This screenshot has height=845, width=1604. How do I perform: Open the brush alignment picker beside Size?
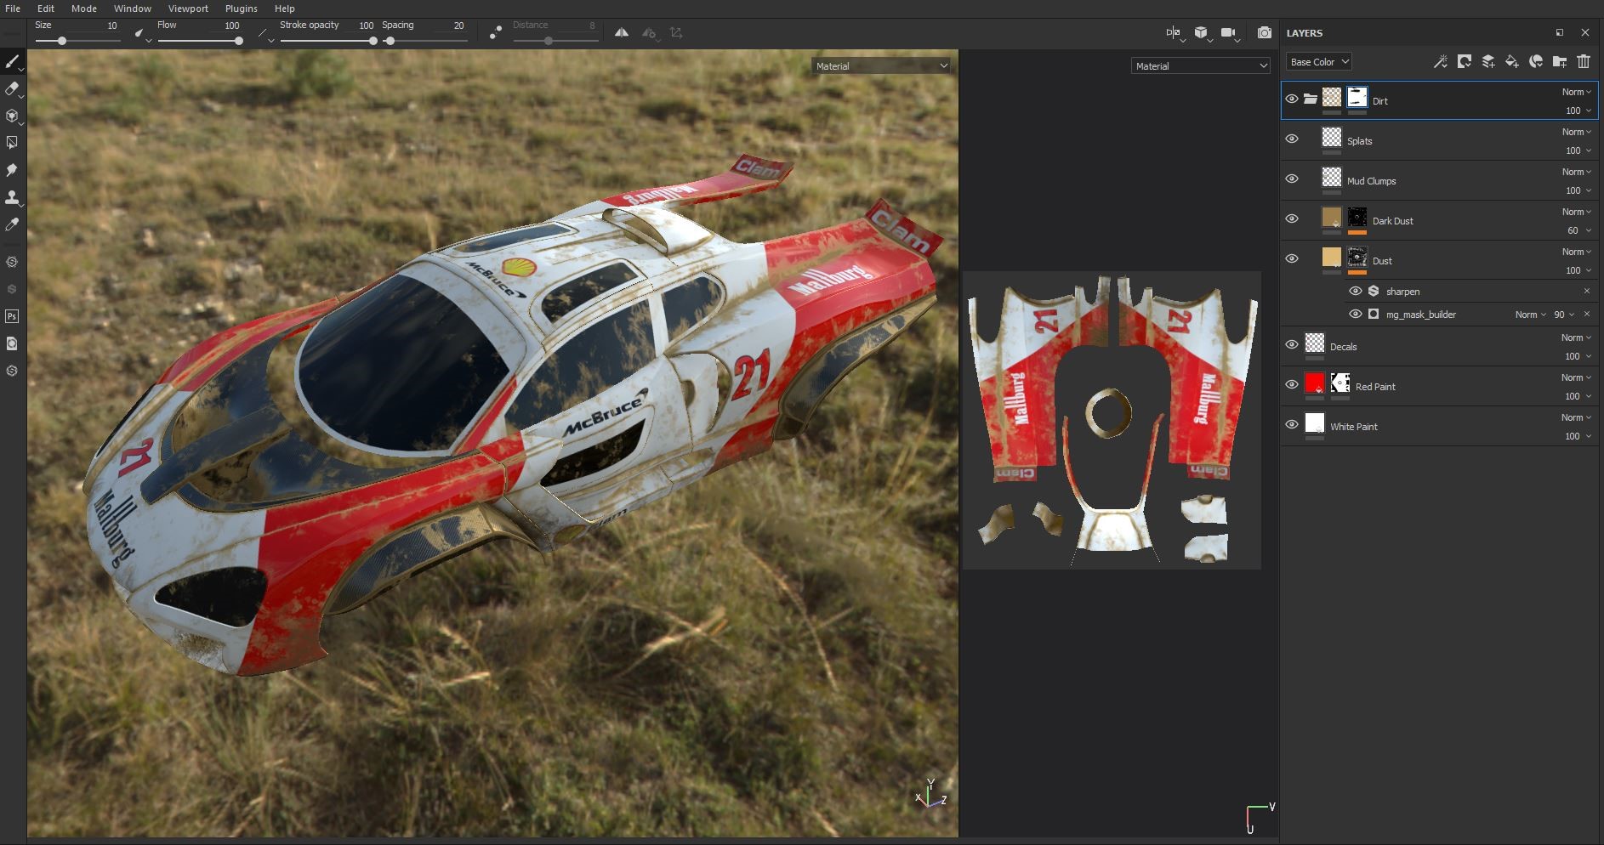[142, 33]
